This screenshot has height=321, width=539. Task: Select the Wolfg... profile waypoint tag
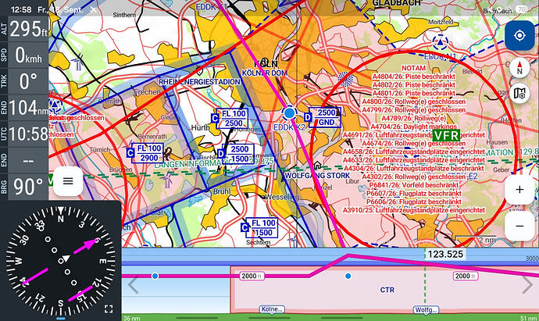click(x=426, y=309)
